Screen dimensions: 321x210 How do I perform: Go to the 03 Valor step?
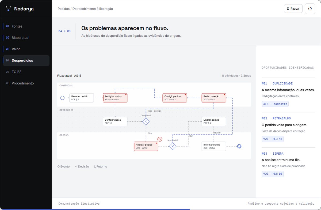[x=26, y=49]
